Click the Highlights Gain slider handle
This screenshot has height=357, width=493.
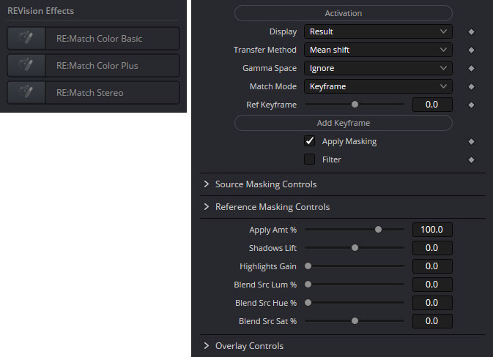coord(308,266)
